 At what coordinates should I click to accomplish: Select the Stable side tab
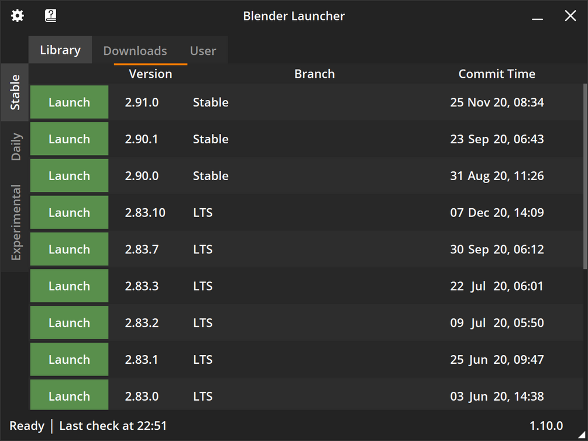click(x=15, y=92)
